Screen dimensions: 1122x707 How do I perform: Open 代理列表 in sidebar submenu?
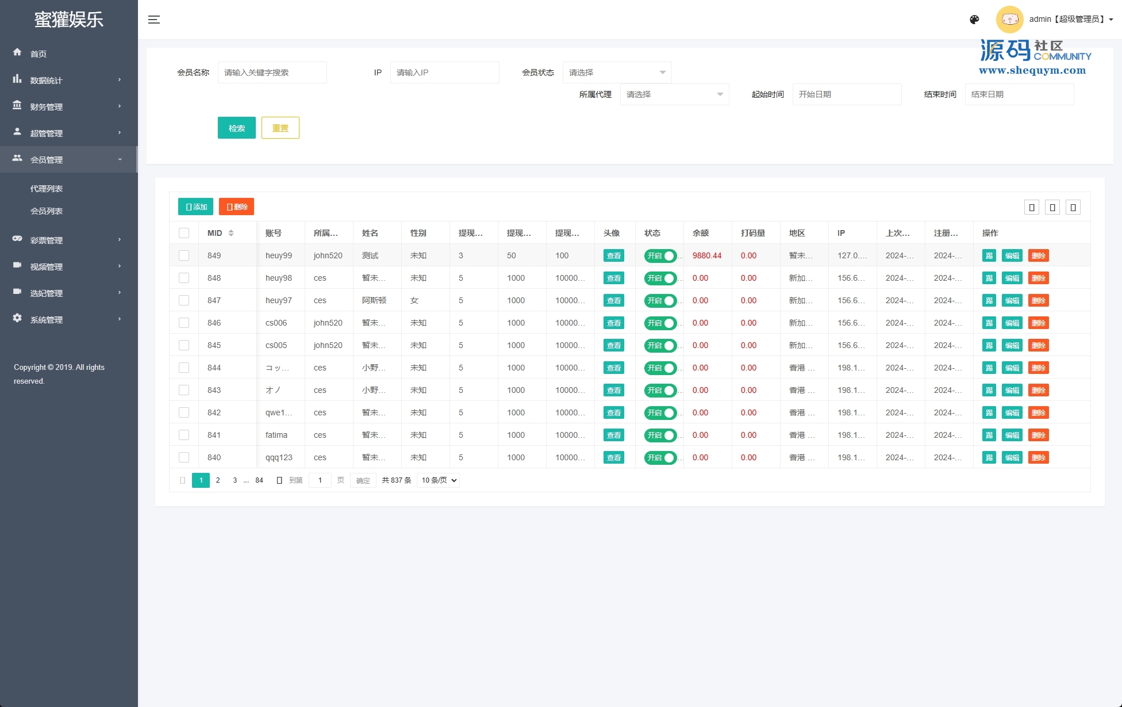pos(47,189)
